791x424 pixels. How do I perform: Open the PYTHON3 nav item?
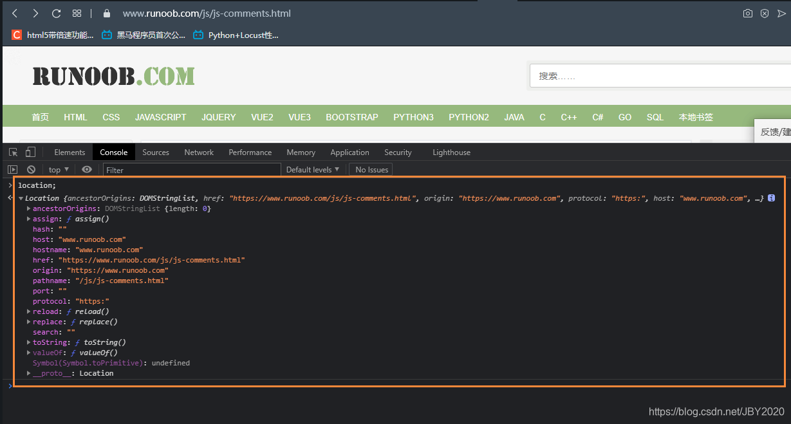[414, 117]
